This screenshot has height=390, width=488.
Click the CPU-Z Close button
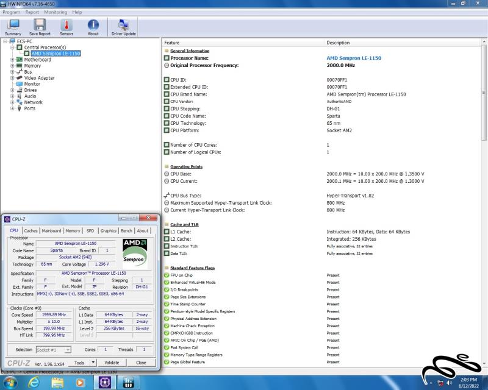[141, 363]
